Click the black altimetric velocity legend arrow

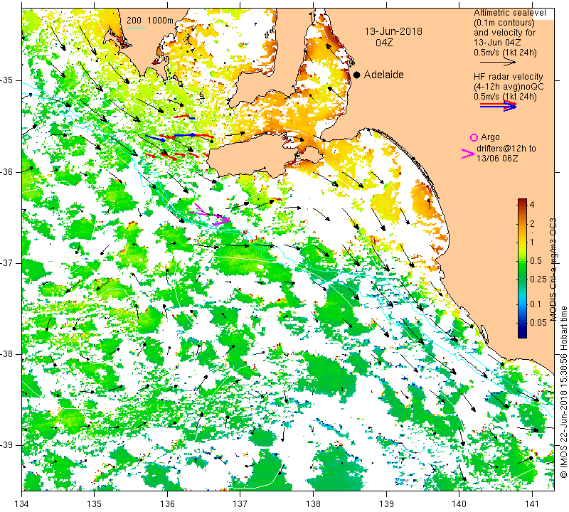tap(498, 62)
